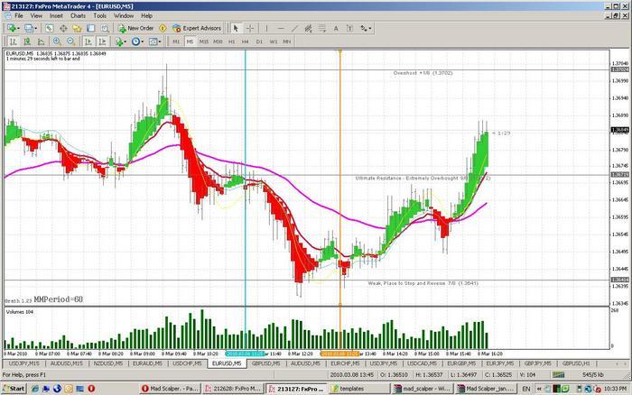632x395 pixels.
Task: Click the cyan vertical line date label
Action: click(245, 354)
